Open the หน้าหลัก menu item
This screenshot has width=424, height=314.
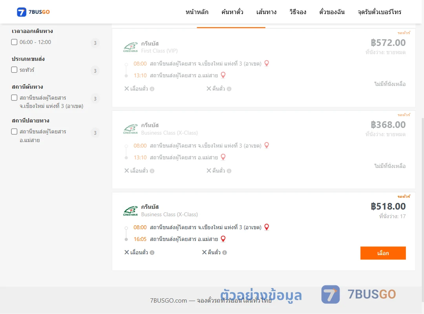tap(197, 12)
